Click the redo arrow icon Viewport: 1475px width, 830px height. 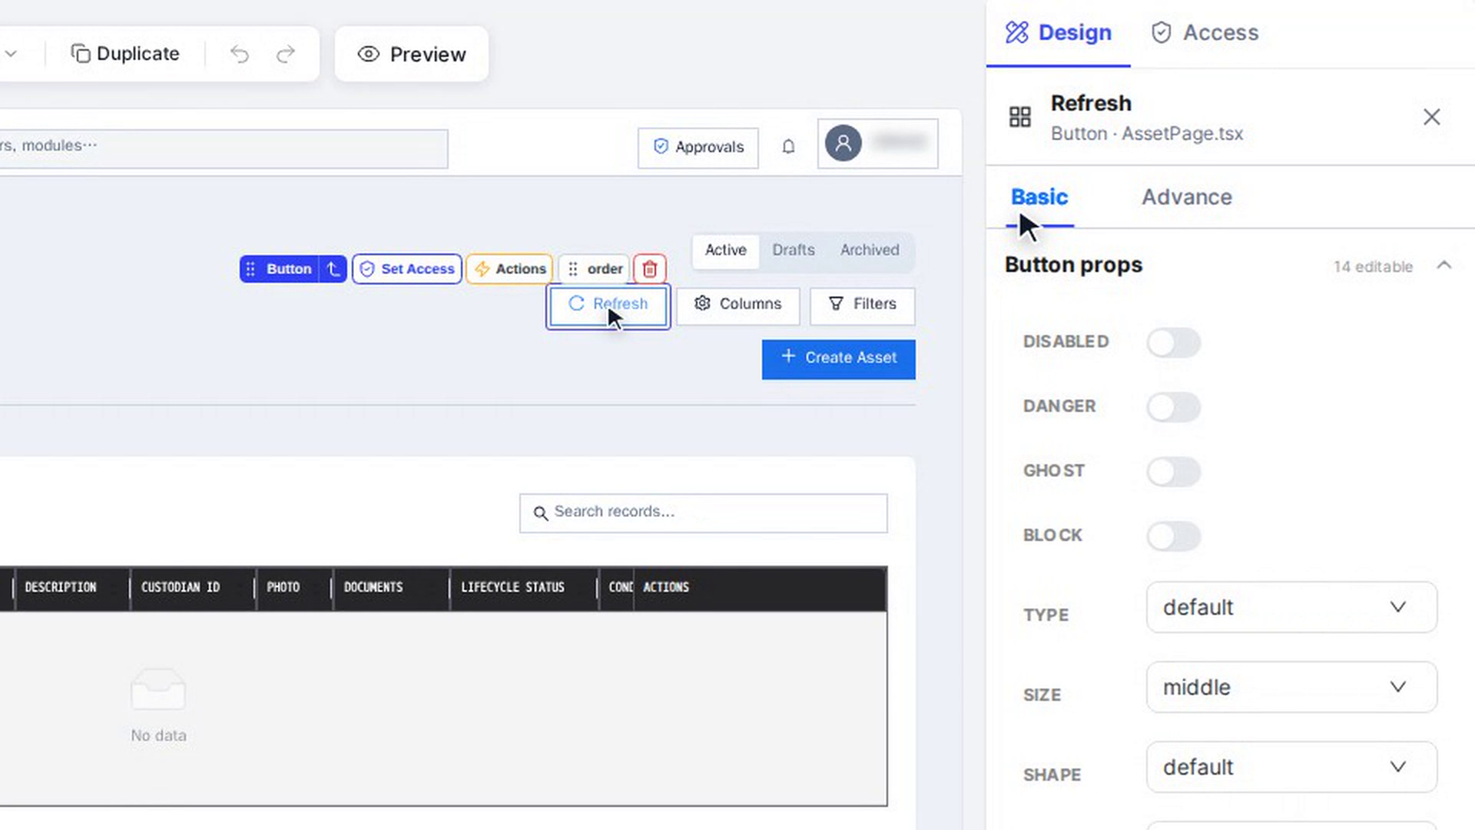point(286,54)
